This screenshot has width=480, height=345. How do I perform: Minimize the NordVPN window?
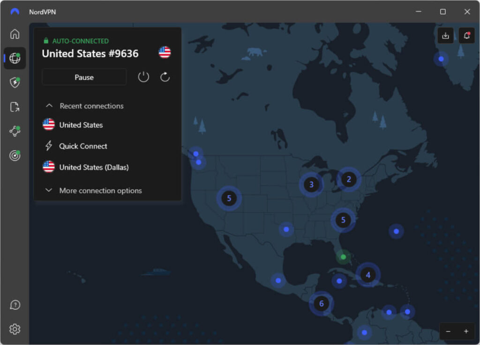coord(419,12)
